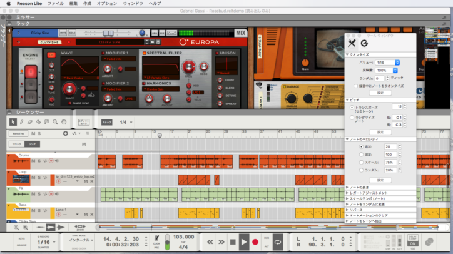Screen dimensions: 453x254
Task: Click the Clicky Sine mixer level fader
Action: [108, 33]
